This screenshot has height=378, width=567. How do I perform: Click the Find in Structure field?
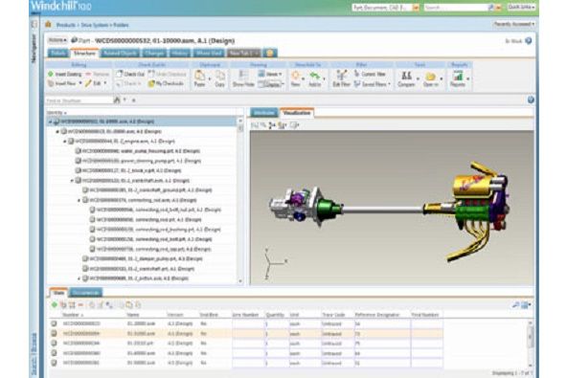click(79, 100)
